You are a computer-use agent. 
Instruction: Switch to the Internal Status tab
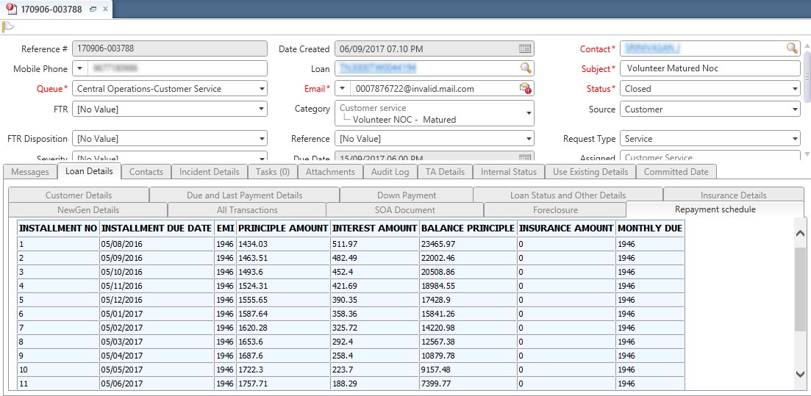[509, 172]
